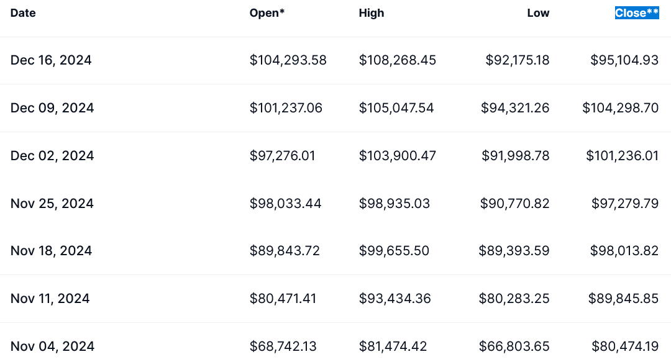671x362 pixels.
Task: Click the Open* column header
Action: pos(267,13)
